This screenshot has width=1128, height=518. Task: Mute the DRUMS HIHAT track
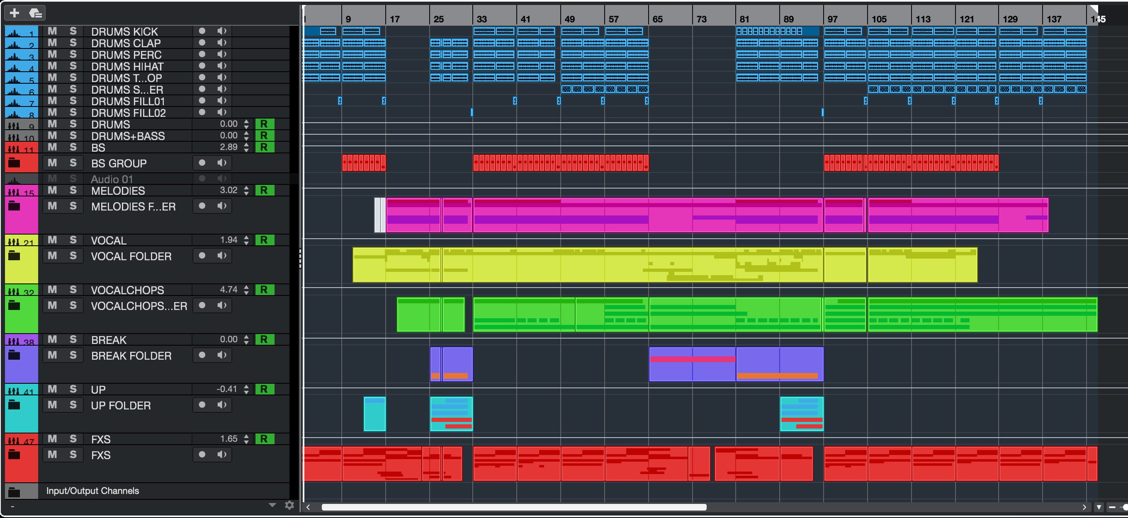pos(52,65)
